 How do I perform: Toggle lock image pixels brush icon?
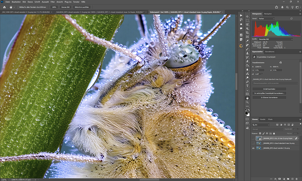(264, 133)
